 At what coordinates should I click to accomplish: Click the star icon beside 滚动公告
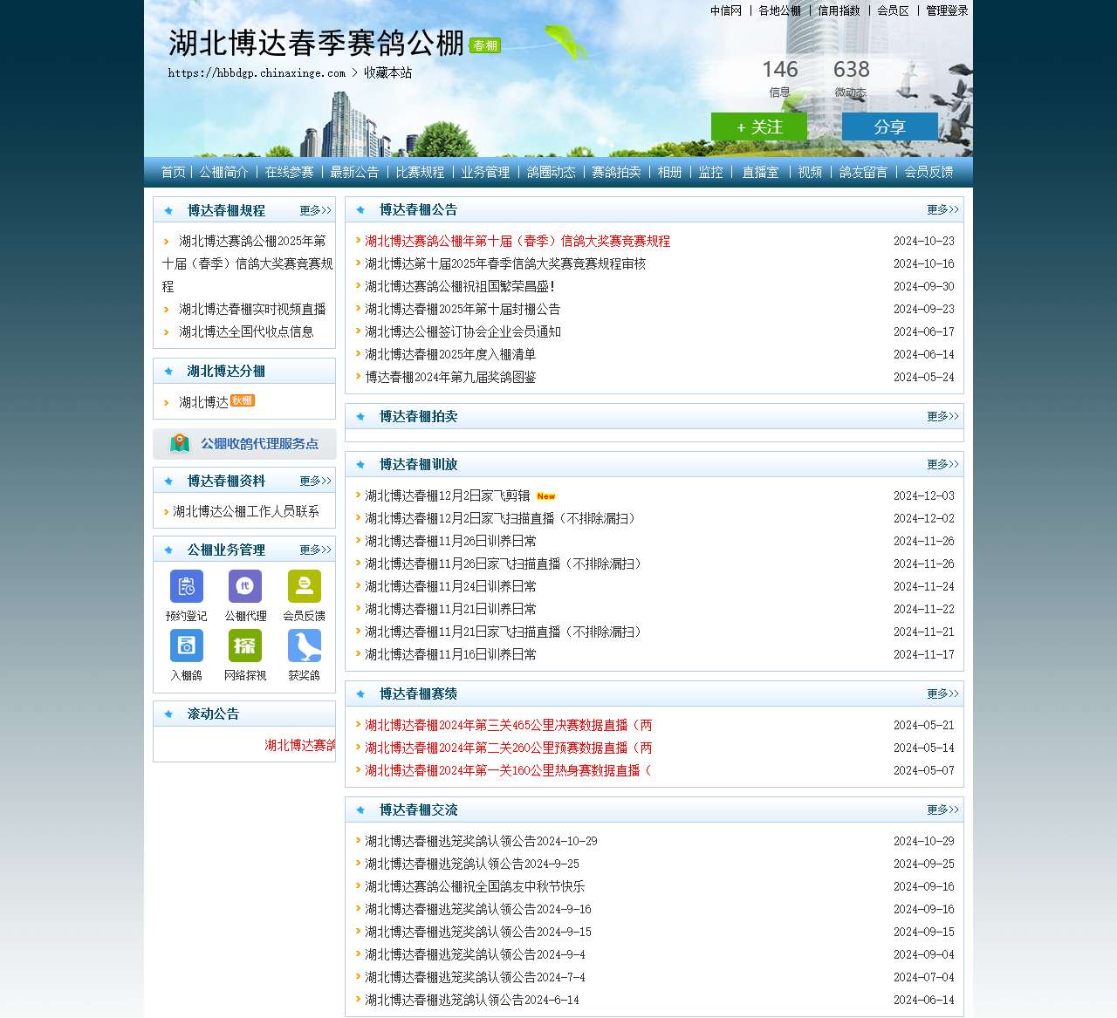[x=168, y=714]
